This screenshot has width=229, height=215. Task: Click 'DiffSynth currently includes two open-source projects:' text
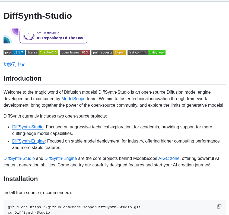55,116
